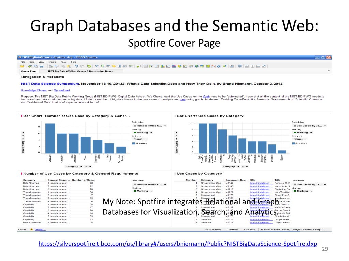The image size is (349, 261).
Task: Open the silverspotfire.tibco.com URL below the window
Action: (178, 244)
